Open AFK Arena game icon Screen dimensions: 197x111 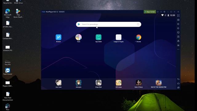[119, 83]
